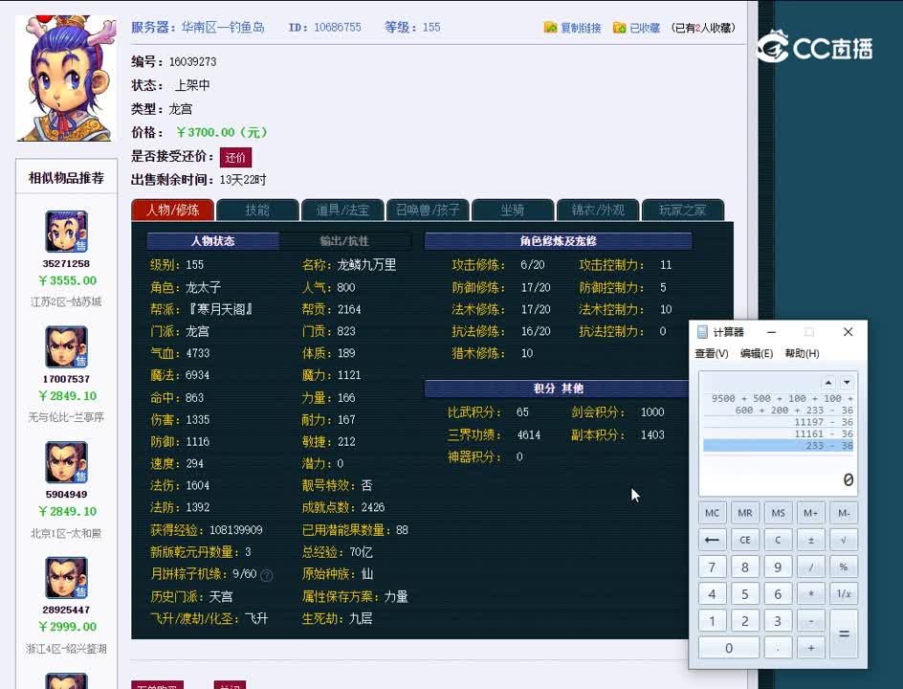Select the 人物/修炼 tab

(x=173, y=210)
